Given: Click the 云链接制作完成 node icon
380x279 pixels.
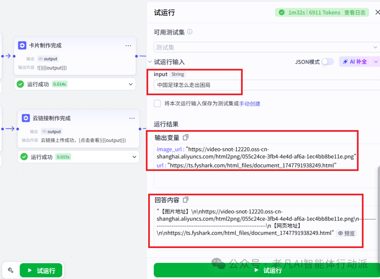Looking at the screenshot, I should pos(26,118).
